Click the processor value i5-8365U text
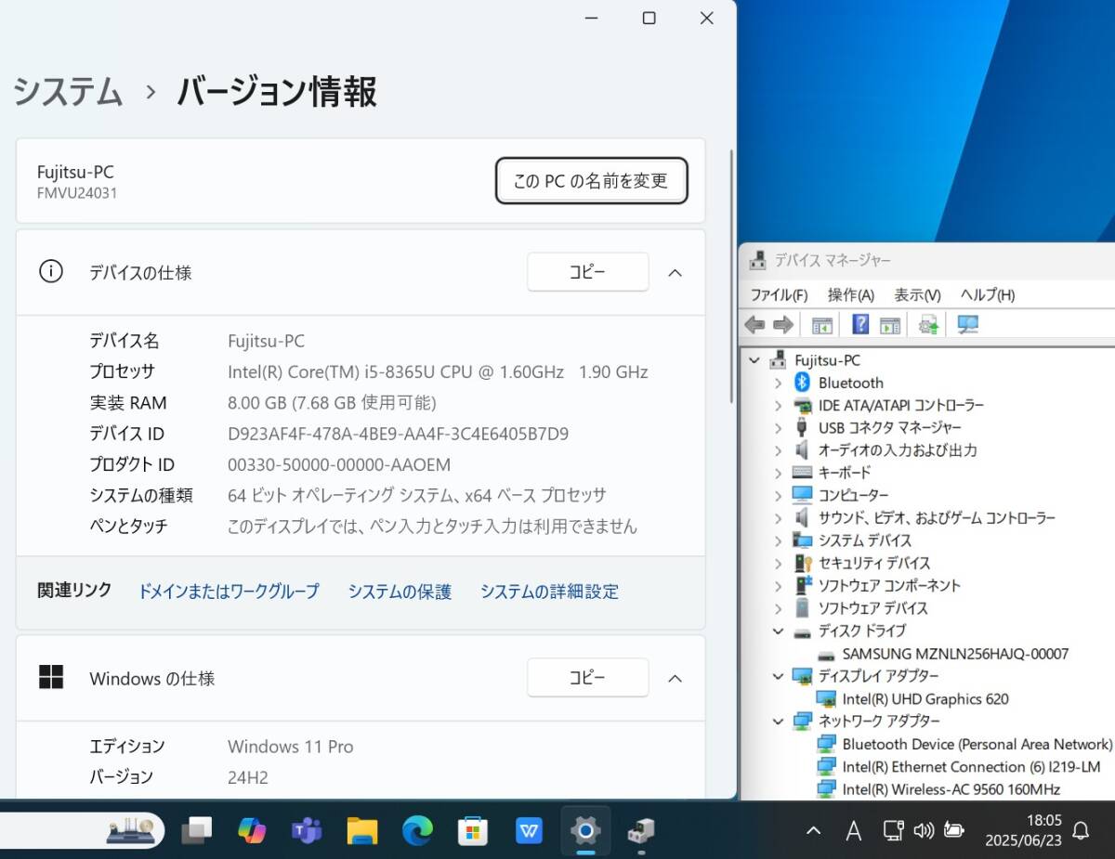The height and width of the screenshot is (859, 1115). tap(438, 371)
